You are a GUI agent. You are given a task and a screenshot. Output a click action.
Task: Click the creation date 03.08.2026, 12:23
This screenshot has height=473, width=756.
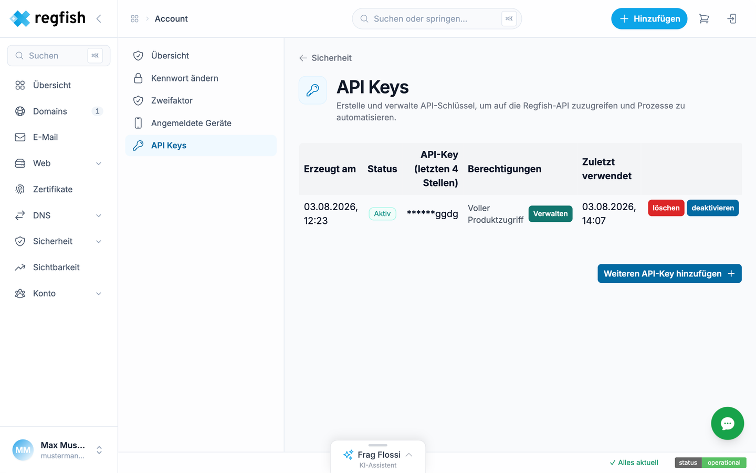point(331,214)
